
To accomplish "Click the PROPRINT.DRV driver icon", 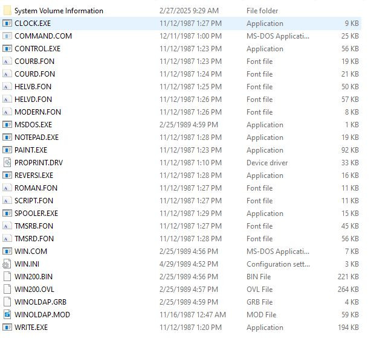I will click(x=7, y=162).
